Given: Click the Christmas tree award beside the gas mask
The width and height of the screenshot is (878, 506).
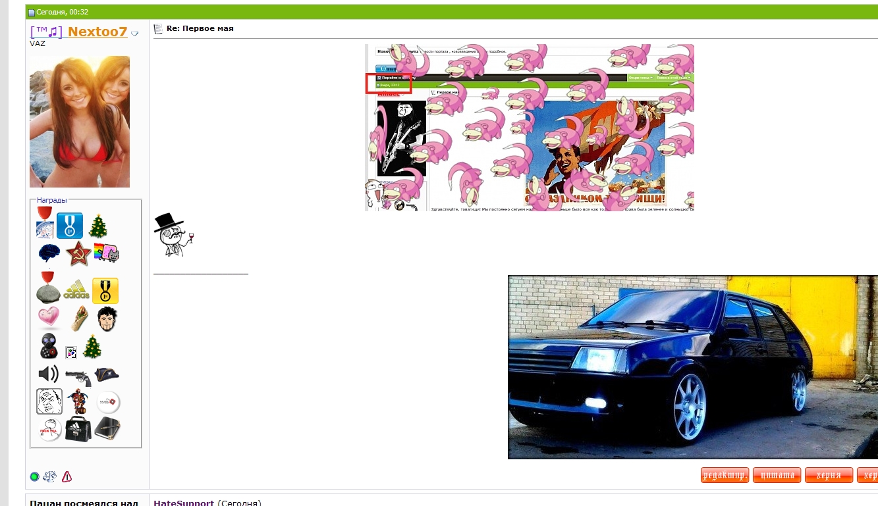Looking at the screenshot, I should 92,347.
